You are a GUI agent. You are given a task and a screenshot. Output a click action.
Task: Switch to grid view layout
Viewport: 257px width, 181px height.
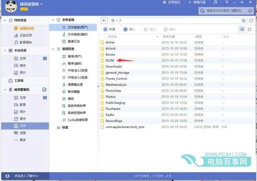click(x=249, y=29)
